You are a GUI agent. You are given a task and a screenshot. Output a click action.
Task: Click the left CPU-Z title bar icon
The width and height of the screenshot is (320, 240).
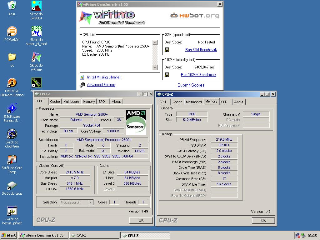(x=37, y=94)
